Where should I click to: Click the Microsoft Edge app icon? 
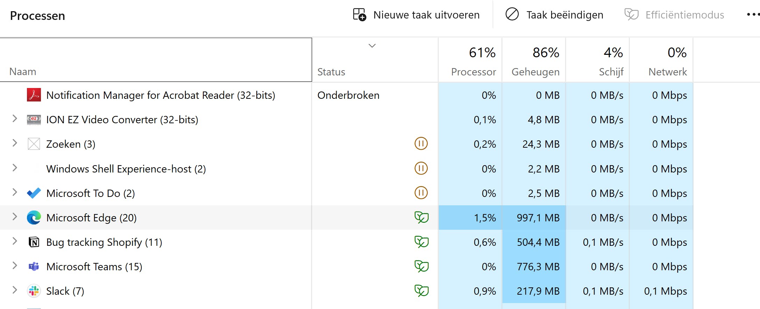point(34,218)
